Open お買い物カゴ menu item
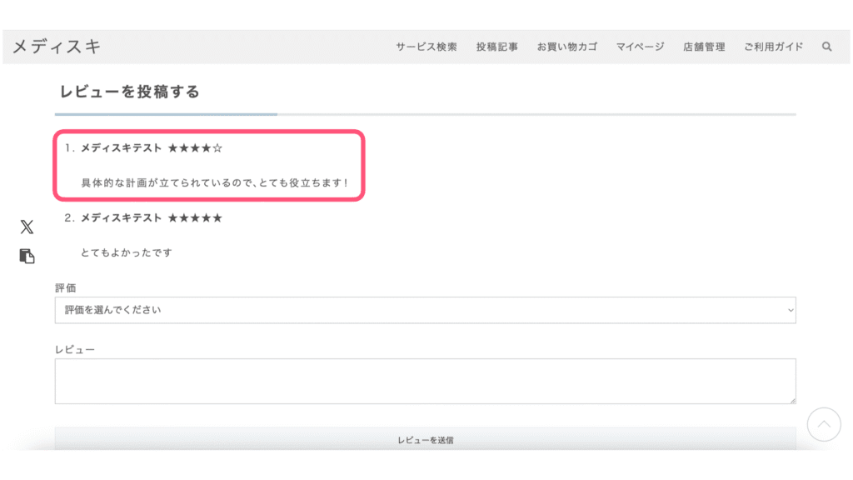The height and width of the screenshot is (480, 853). (566, 47)
